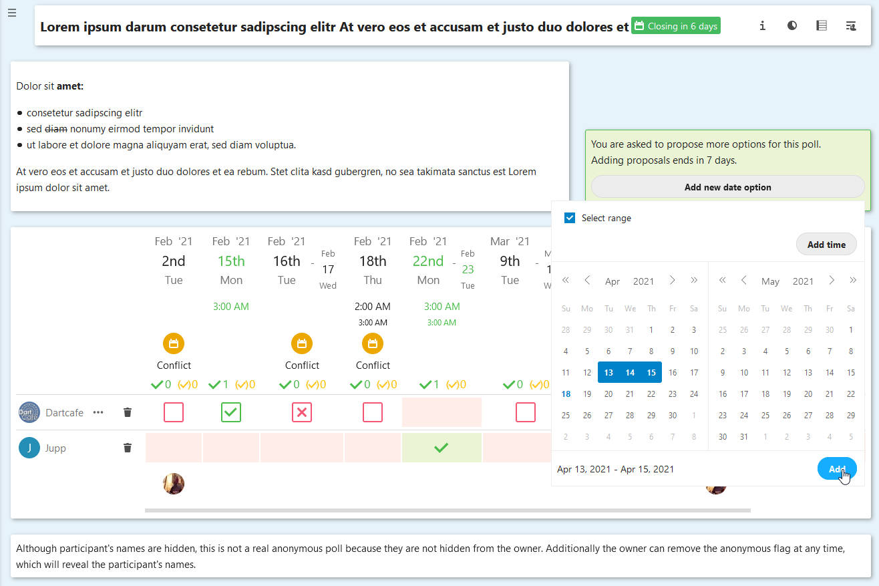Viewport: 879px width, 586px height.
Task: Go to previous year in April calendar
Action: click(x=566, y=280)
